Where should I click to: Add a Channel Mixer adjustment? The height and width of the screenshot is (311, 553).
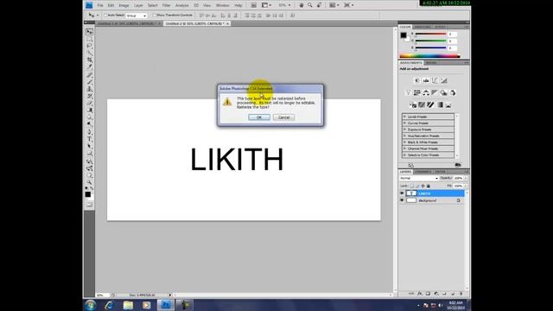click(453, 92)
